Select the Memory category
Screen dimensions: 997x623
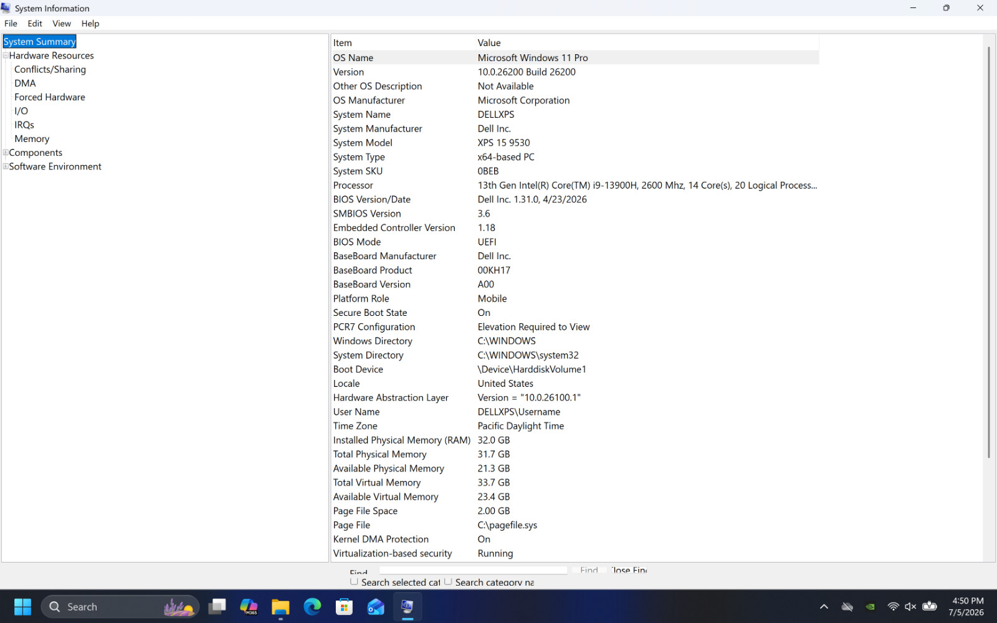[32, 139]
